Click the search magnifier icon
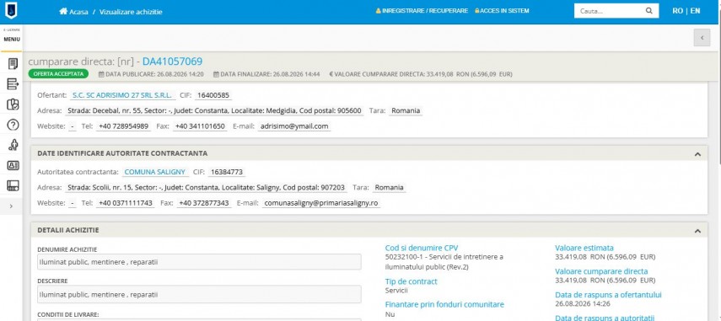 [648, 11]
